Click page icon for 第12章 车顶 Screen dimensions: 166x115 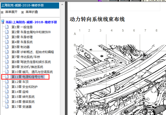tap(7, 82)
